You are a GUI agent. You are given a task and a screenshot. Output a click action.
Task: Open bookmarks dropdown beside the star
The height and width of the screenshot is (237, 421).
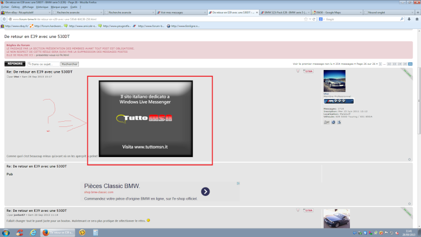pos(310,19)
